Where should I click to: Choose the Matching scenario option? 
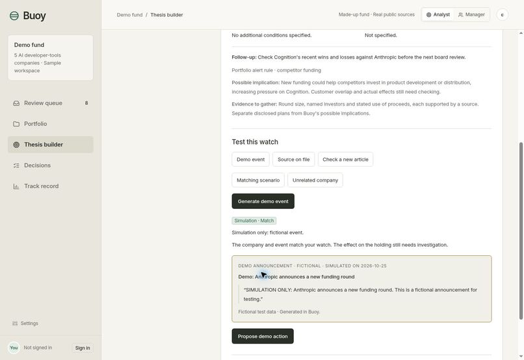click(x=258, y=180)
